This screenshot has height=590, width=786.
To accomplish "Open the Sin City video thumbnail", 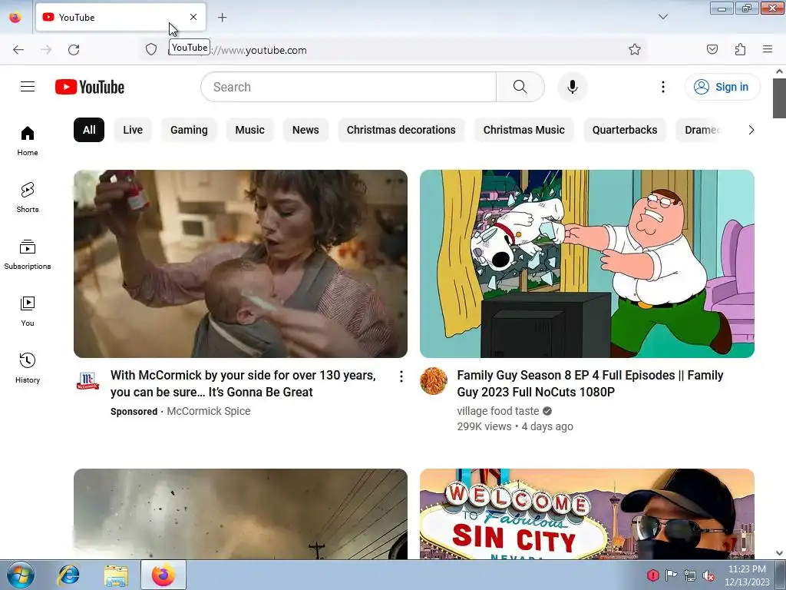I will (587, 514).
